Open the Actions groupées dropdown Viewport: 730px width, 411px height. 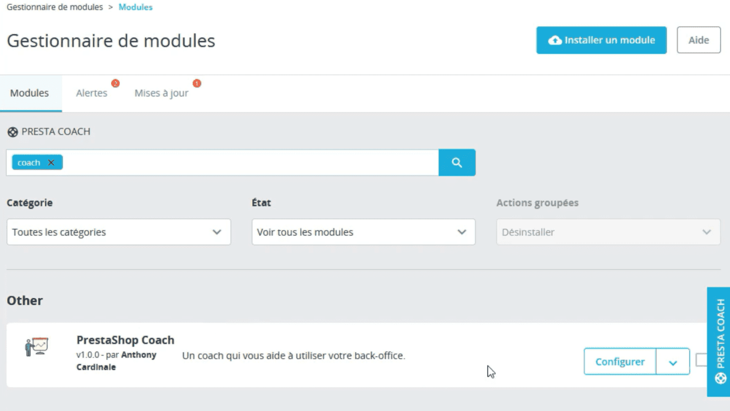coord(608,232)
